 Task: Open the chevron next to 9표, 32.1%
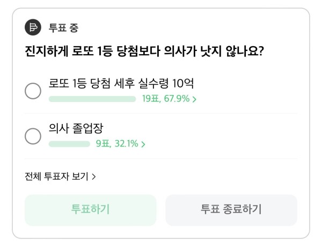pyautogui.click(x=143, y=144)
